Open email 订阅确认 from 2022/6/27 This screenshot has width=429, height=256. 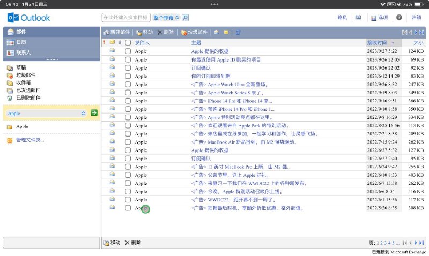click(x=201, y=159)
